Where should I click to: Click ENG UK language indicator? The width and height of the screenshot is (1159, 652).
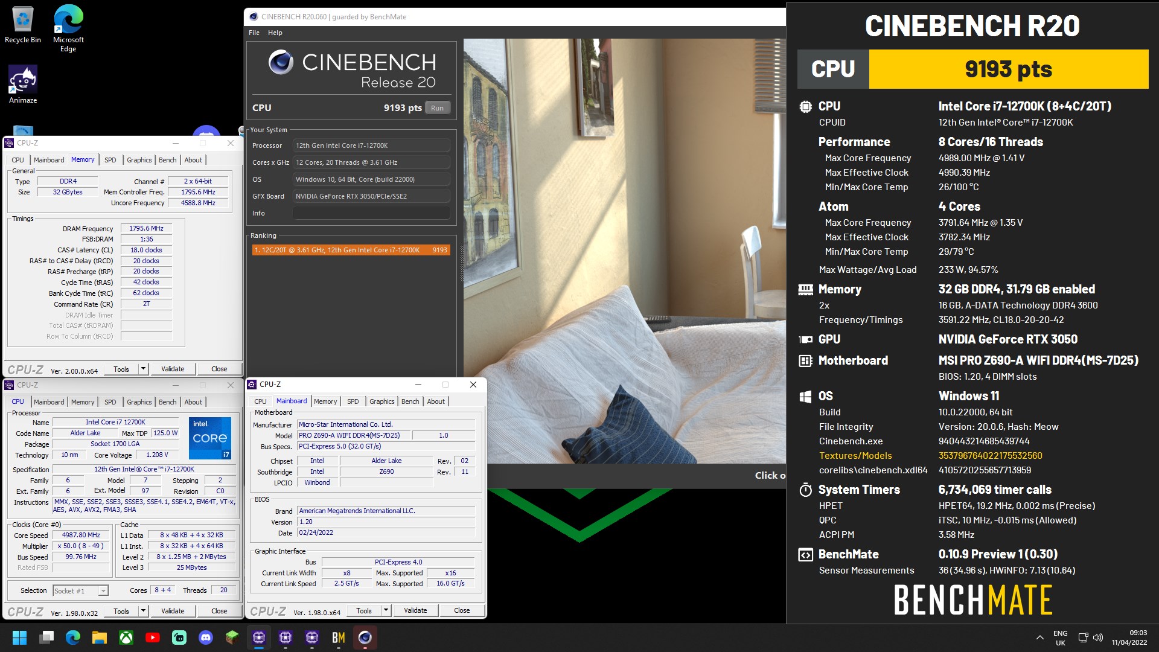click(1061, 638)
